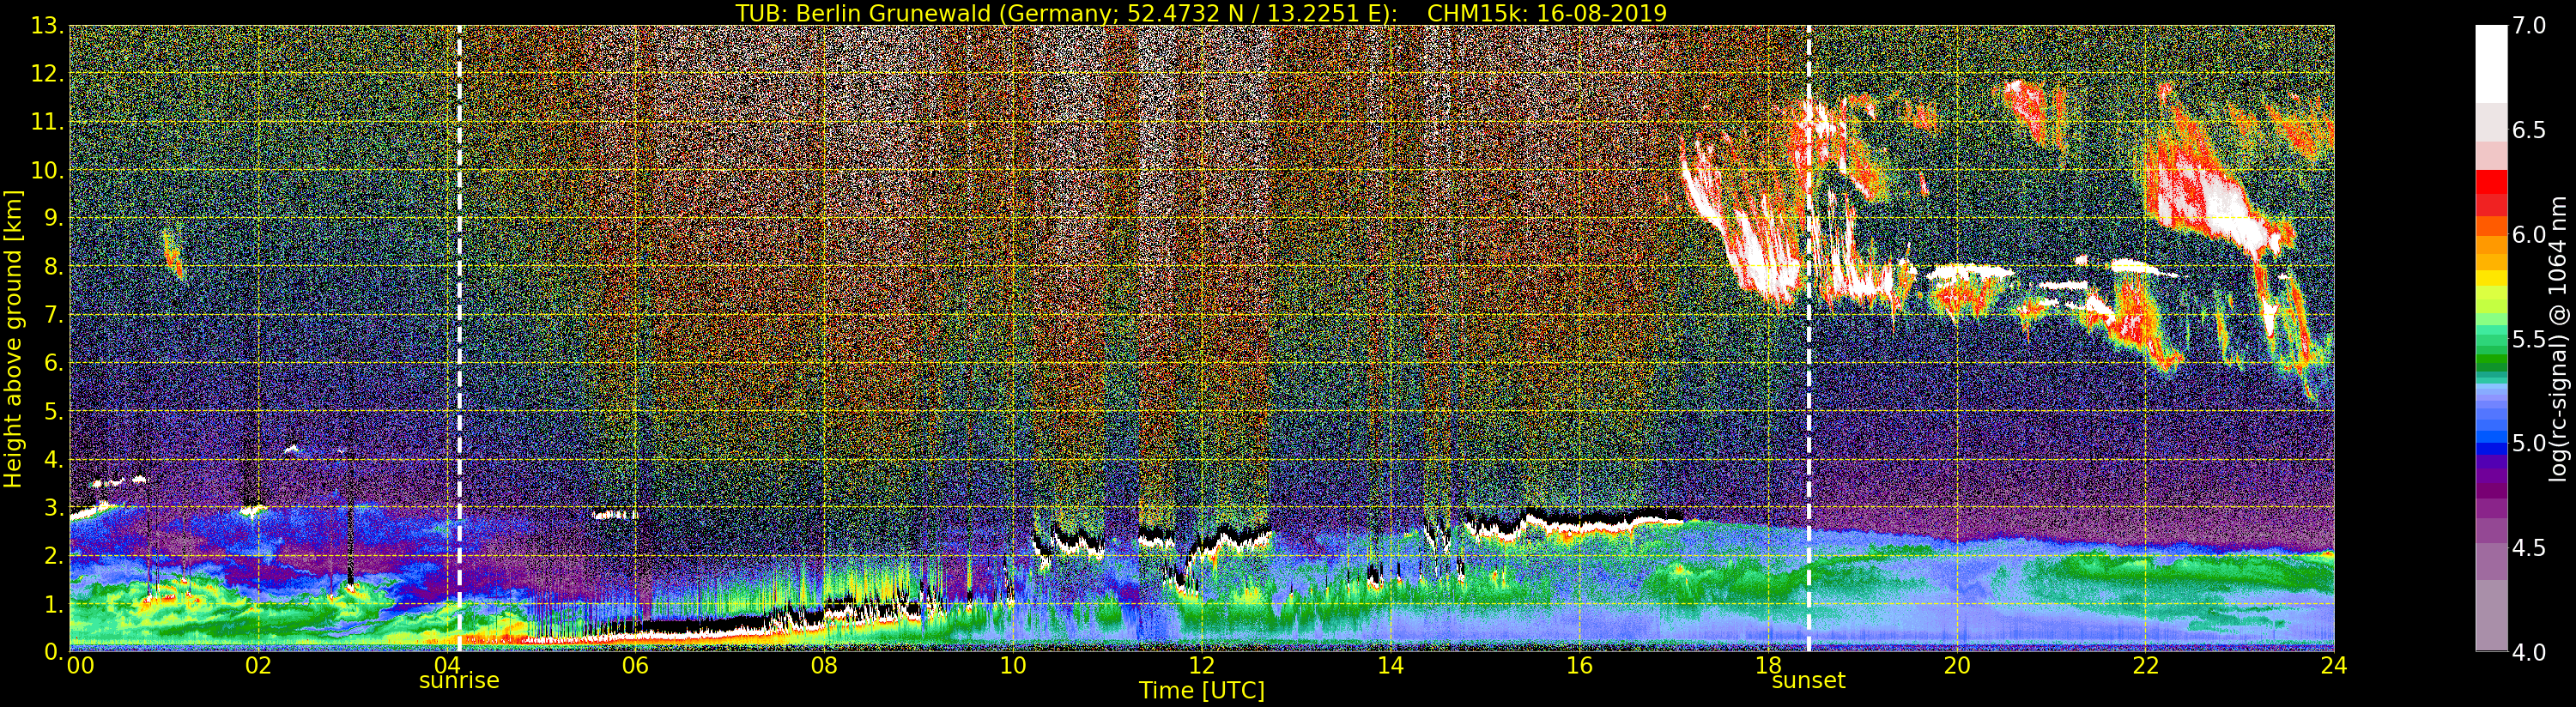Viewport: 2576px width, 707px height.
Task: Click the "Height above ground [km]" axis label
Action: [13, 338]
